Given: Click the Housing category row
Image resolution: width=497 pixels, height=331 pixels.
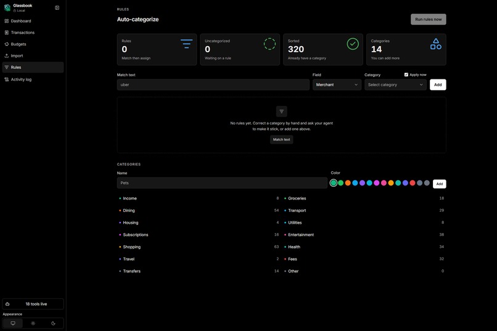Looking at the screenshot, I should (199, 223).
